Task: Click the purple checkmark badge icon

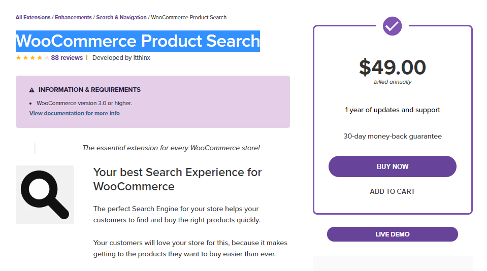Action: pos(392,26)
